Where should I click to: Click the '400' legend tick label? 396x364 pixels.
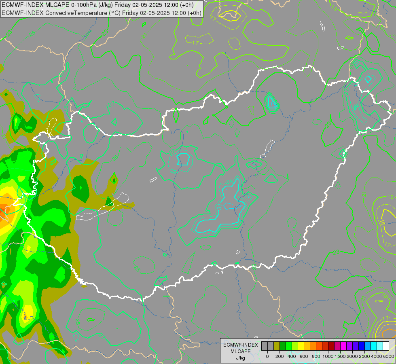(x=292, y=356)
